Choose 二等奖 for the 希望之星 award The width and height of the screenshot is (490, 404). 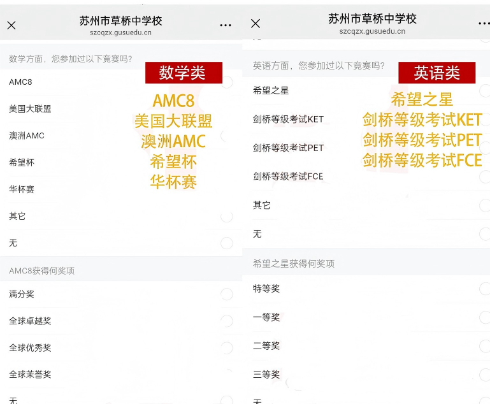pyautogui.click(x=485, y=346)
